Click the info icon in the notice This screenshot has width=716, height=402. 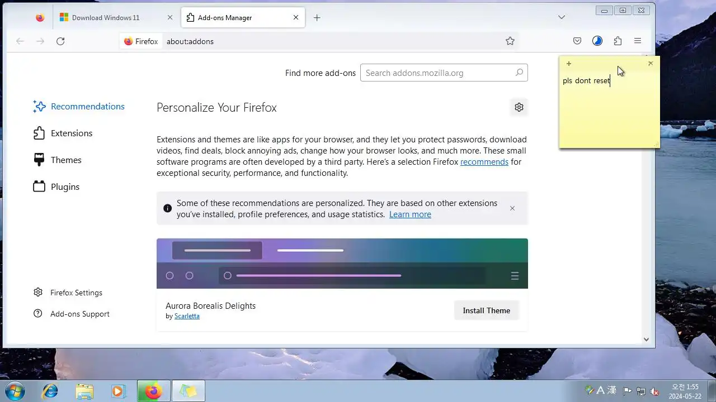pyautogui.click(x=167, y=208)
